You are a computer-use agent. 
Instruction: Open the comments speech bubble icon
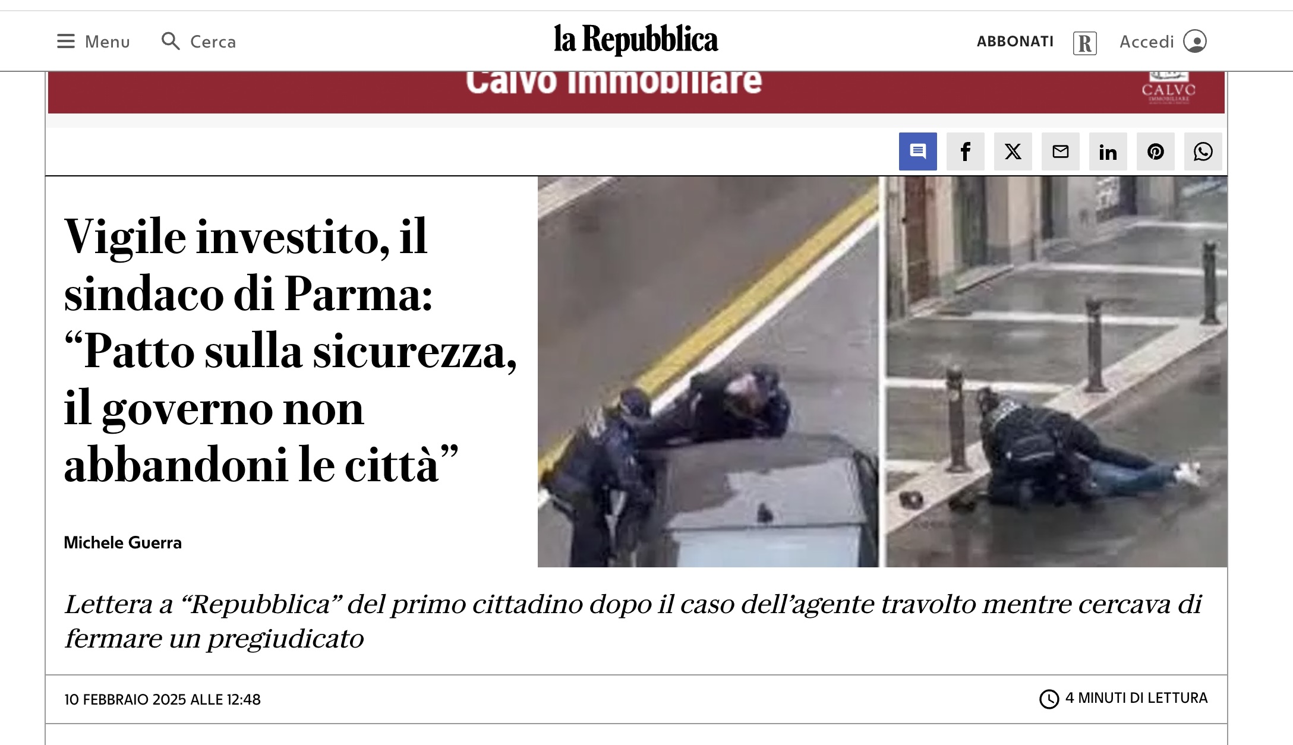point(917,151)
